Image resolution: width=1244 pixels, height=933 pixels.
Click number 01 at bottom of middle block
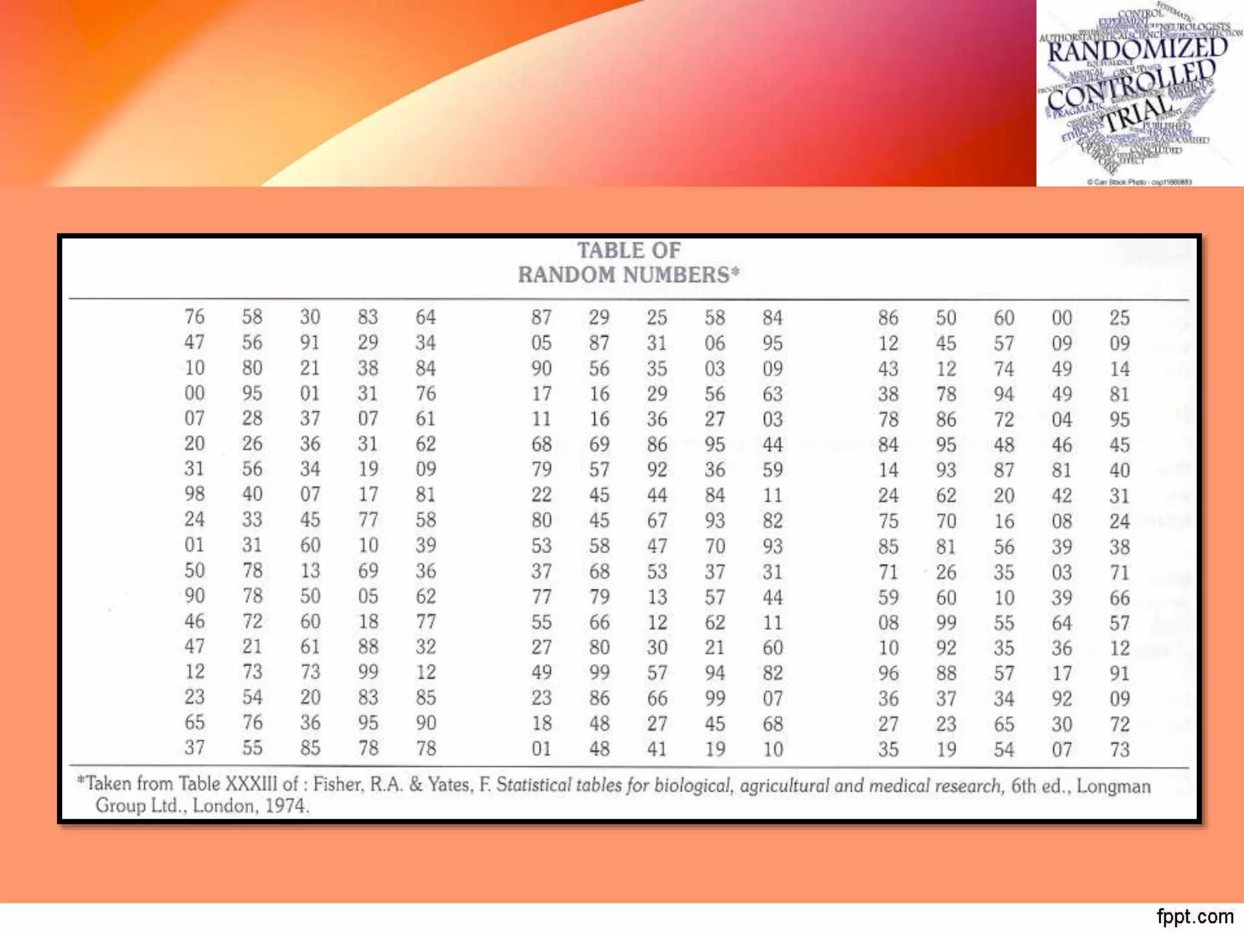pos(541,749)
